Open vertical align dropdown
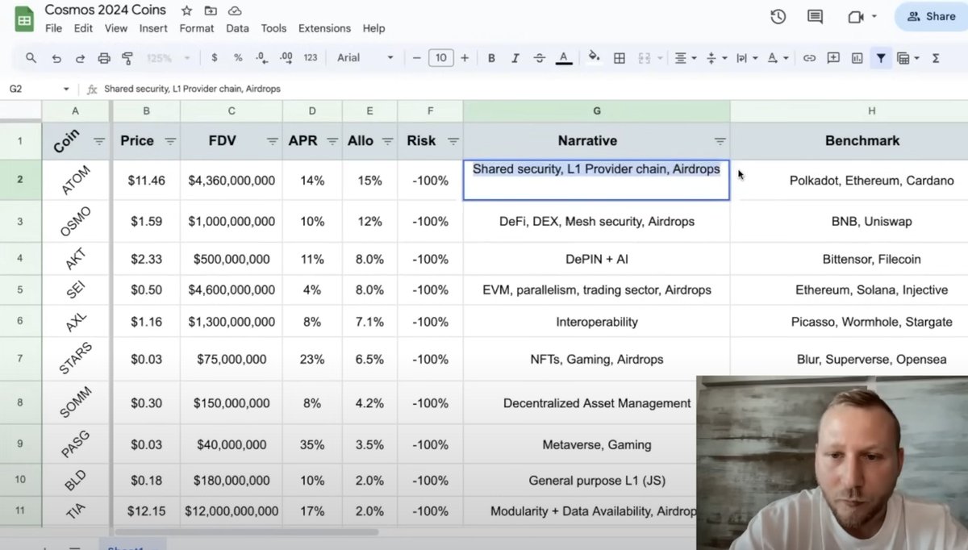968x550 pixels. pyautogui.click(x=716, y=58)
